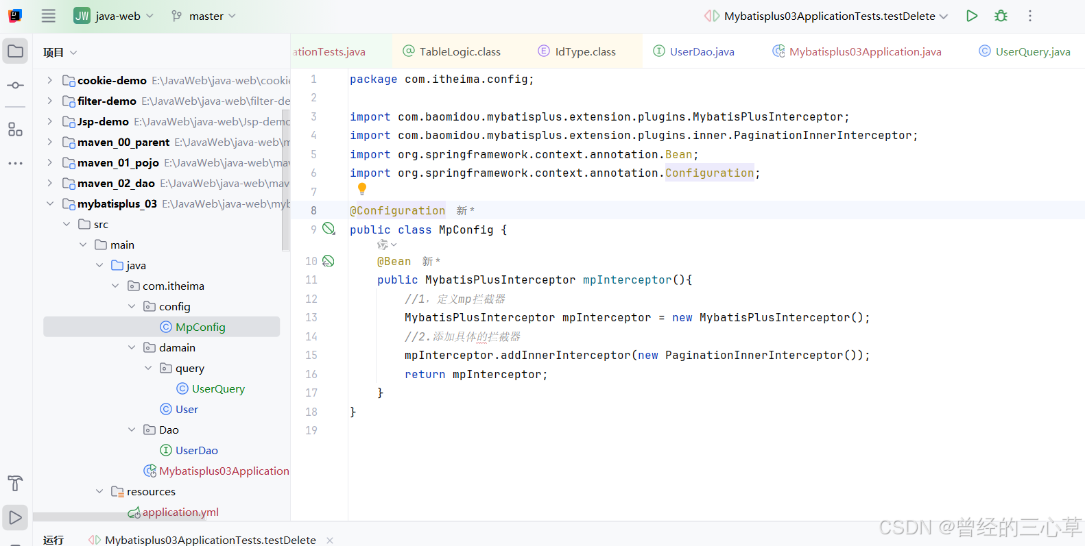Click the lightbulb quick-fix icon
1085x546 pixels.
(x=362, y=188)
